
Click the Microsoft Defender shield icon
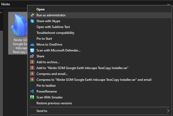tap(32, 50)
